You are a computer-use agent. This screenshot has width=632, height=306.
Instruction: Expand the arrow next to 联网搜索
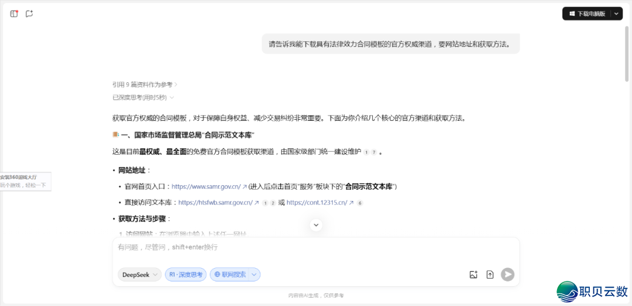255,274
